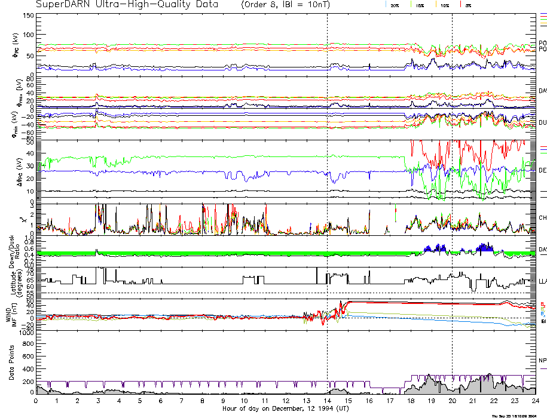
Task: Click the hour 18 tick on time axis
Action: (410, 401)
